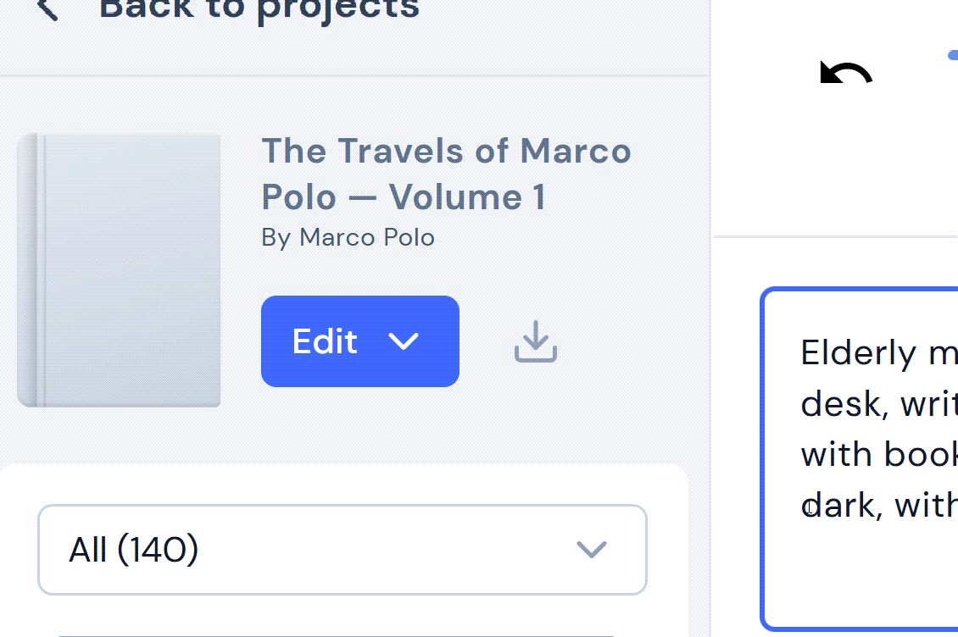958x637 pixels.
Task: Click the chevron arrow in All (140) box
Action: point(591,550)
